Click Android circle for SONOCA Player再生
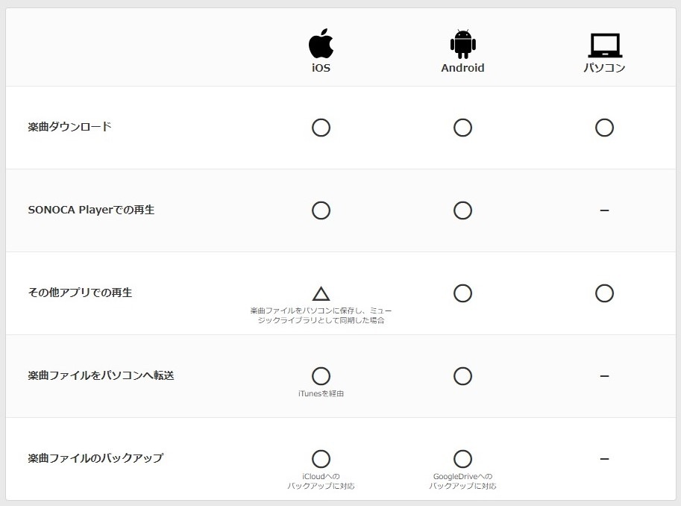Viewport: 681px width, 506px height. (x=462, y=210)
